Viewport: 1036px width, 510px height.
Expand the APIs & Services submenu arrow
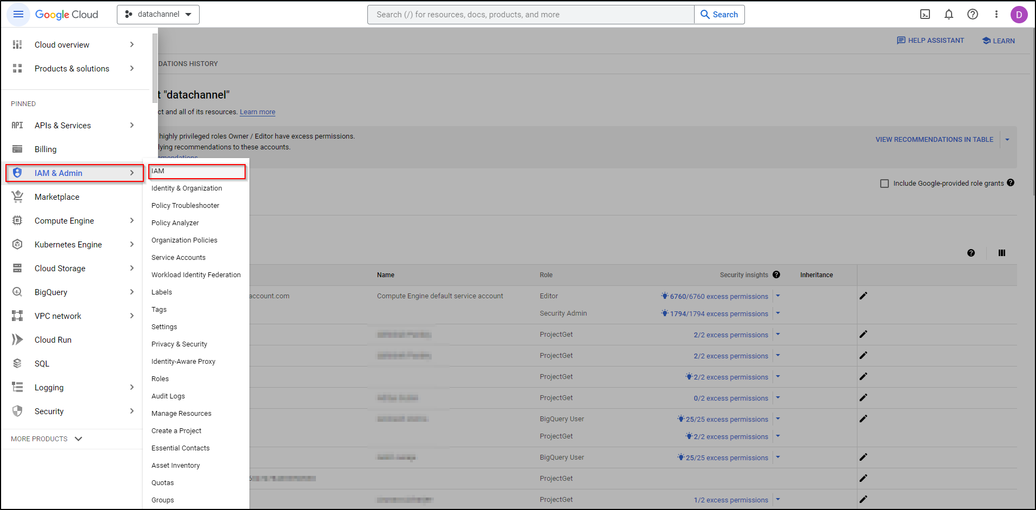pyautogui.click(x=132, y=125)
